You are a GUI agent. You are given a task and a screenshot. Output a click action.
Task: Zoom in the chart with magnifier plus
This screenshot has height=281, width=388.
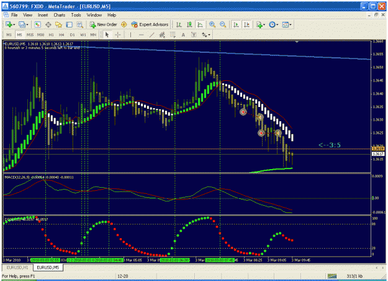[212, 24]
